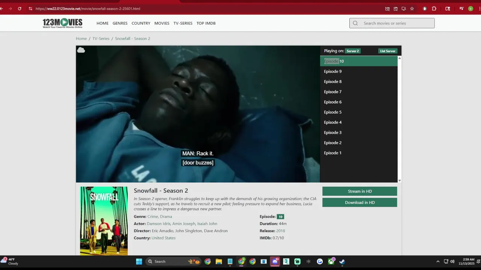Screen dimensions: 481x270
Task: Click actor Amin Joseph link
Action: pos(184,223)
